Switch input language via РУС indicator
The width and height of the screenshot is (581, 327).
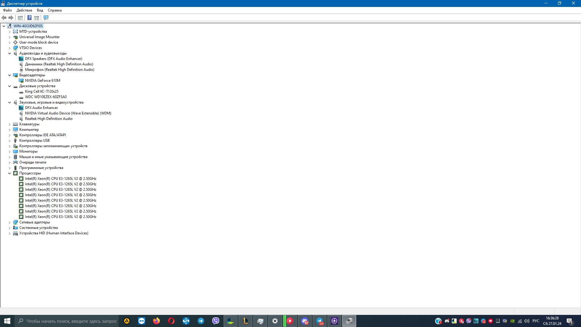pyautogui.click(x=536, y=321)
